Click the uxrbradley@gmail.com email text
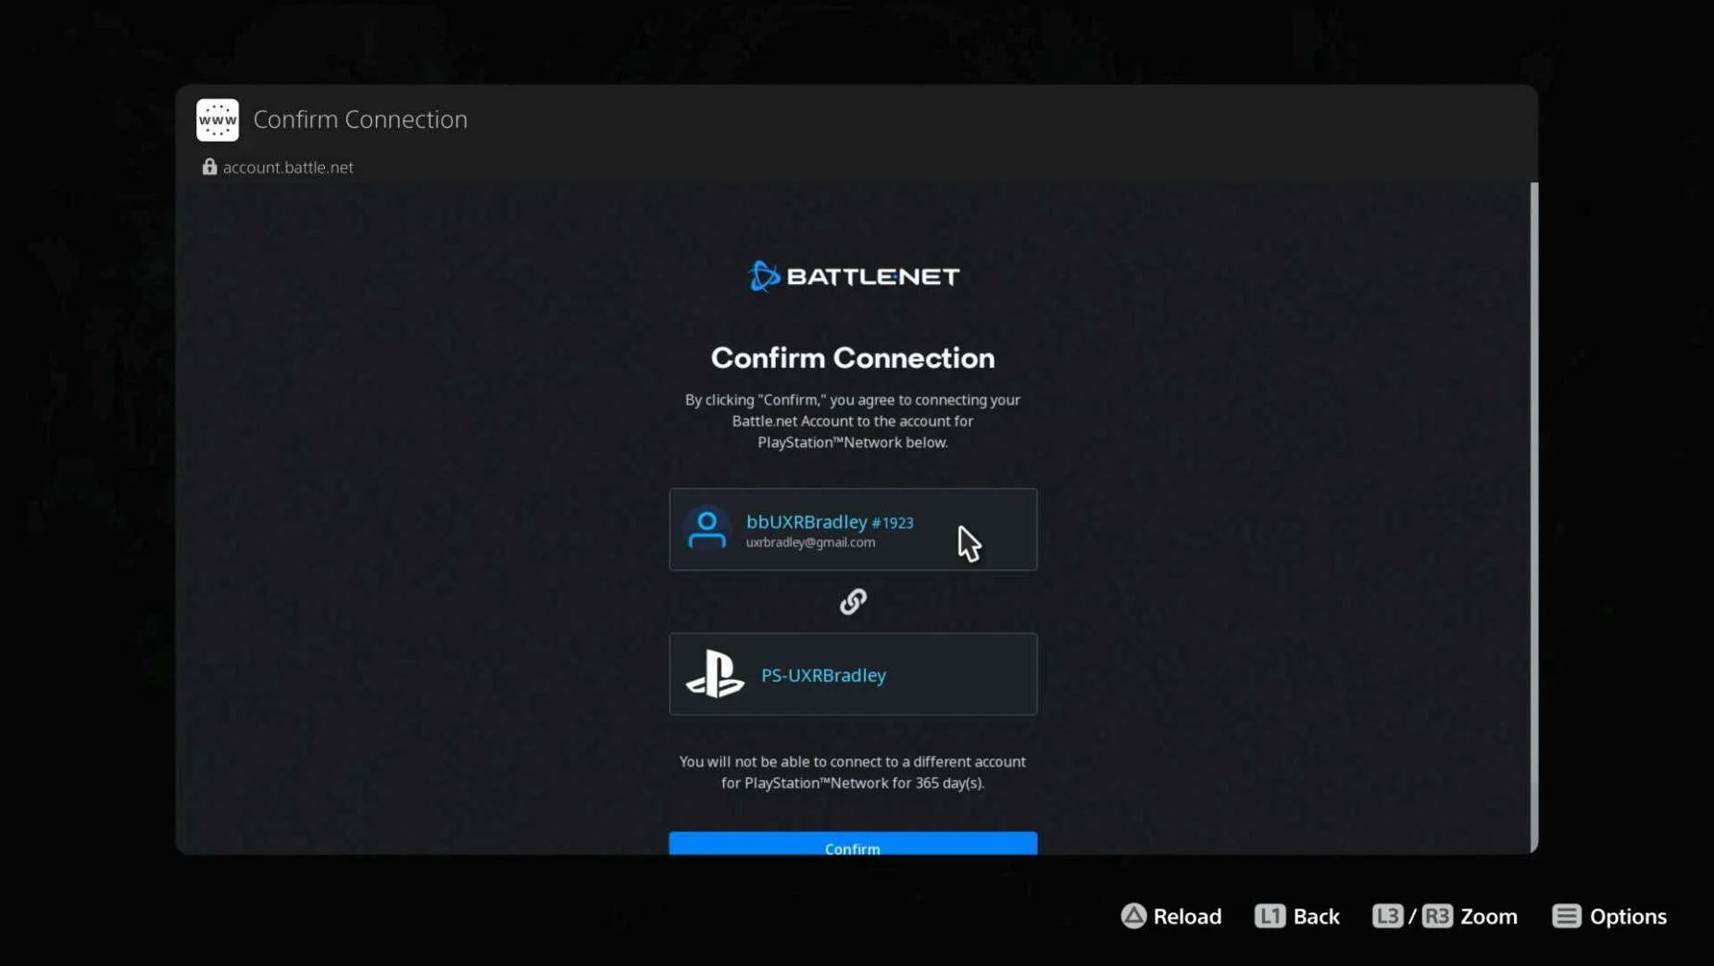 [810, 543]
